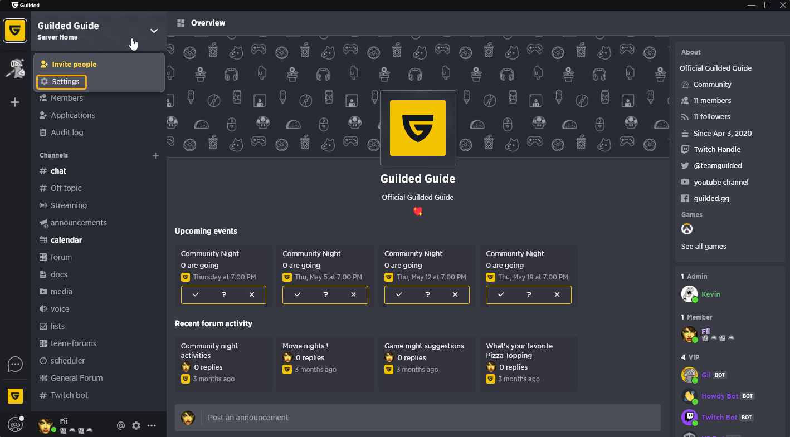The height and width of the screenshot is (437, 790).
Task: Add a new channel with plus icon
Action: tap(156, 155)
